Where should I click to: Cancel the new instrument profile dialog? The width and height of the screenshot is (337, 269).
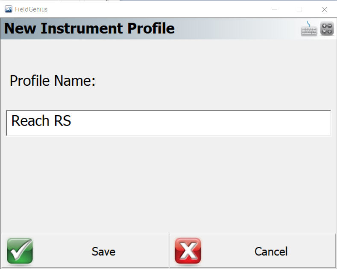pos(252,251)
